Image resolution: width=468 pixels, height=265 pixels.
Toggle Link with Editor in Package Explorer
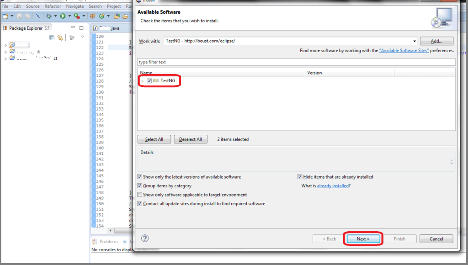[60, 37]
